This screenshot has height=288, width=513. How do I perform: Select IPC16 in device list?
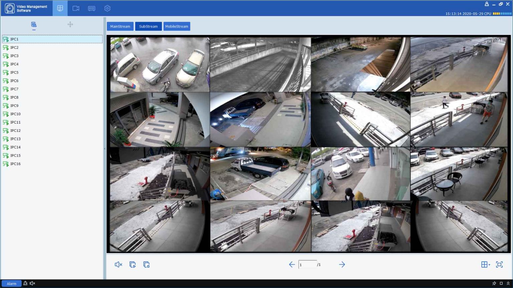[x=52, y=164]
